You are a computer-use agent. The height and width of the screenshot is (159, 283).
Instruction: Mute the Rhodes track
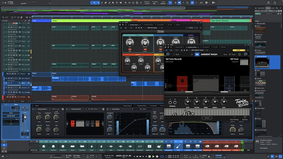pos(7,97)
